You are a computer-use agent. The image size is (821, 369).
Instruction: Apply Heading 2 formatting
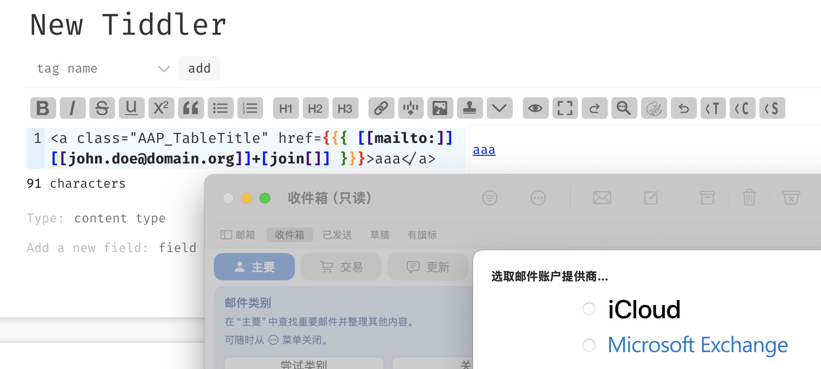point(316,108)
